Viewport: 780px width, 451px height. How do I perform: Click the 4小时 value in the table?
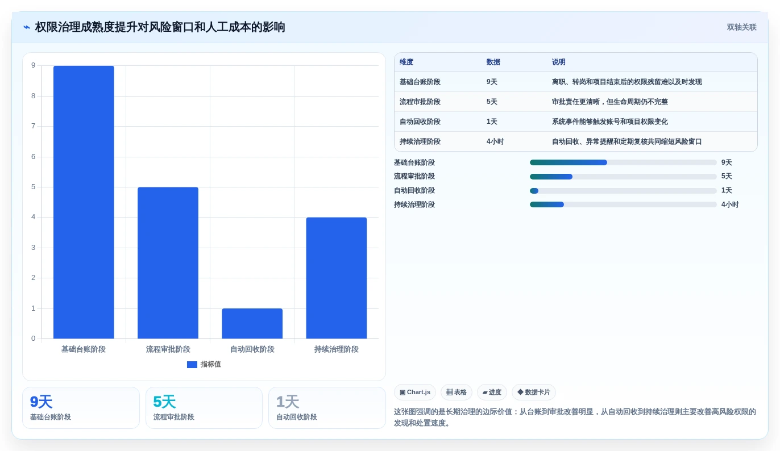click(x=495, y=142)
